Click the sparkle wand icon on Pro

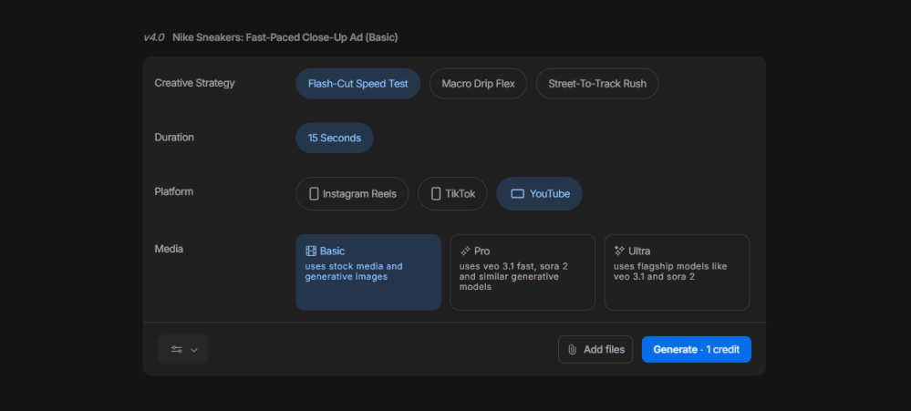pos(465,251)
